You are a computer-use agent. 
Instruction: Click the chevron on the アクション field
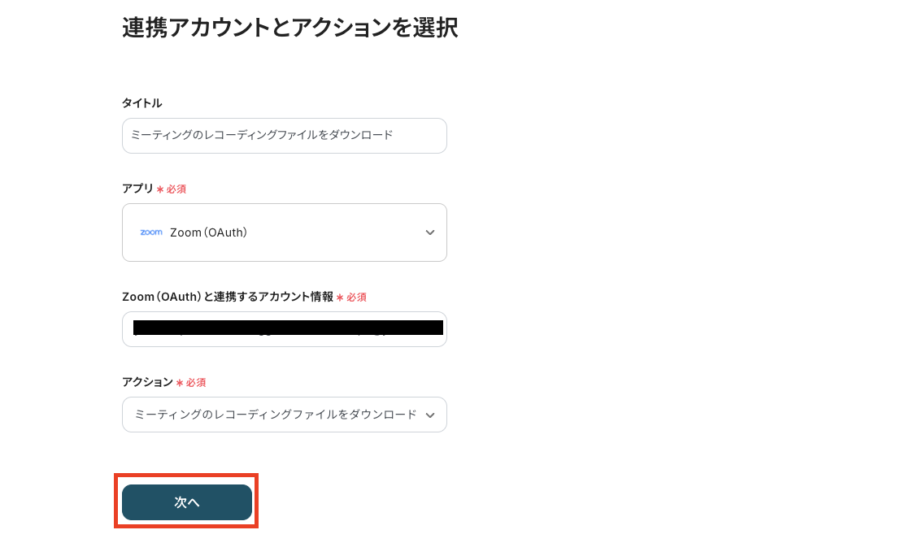tap(430, 415)
